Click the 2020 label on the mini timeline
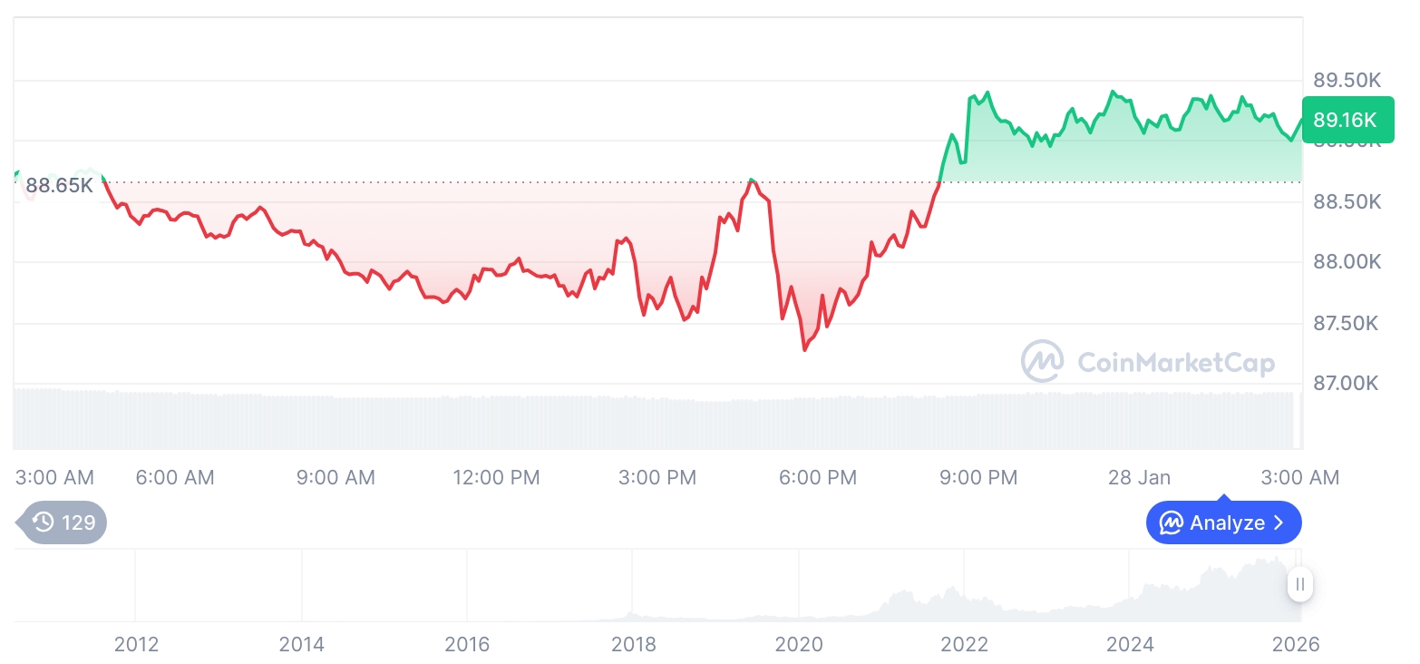 coord(799,644)
